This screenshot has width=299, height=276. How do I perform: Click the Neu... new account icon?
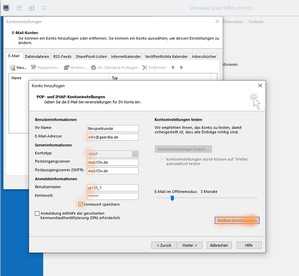(x=12, y=68)
